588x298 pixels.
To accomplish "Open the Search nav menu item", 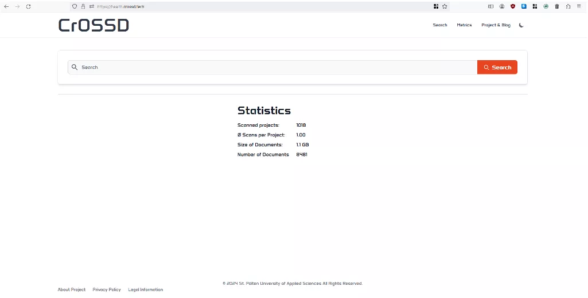I will click(x=440, y=25).
